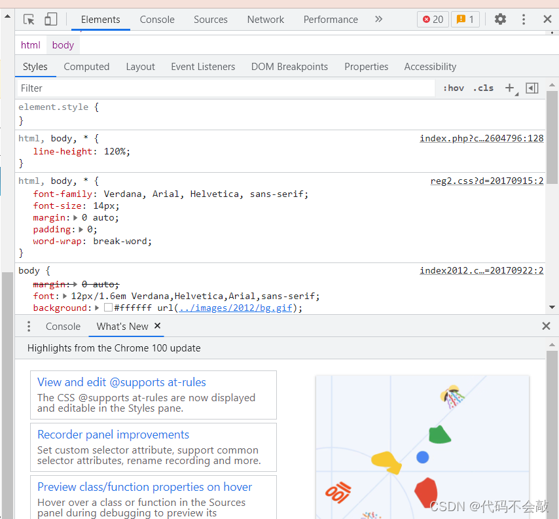Open the 1 issue warning badge

coord(465,19)
